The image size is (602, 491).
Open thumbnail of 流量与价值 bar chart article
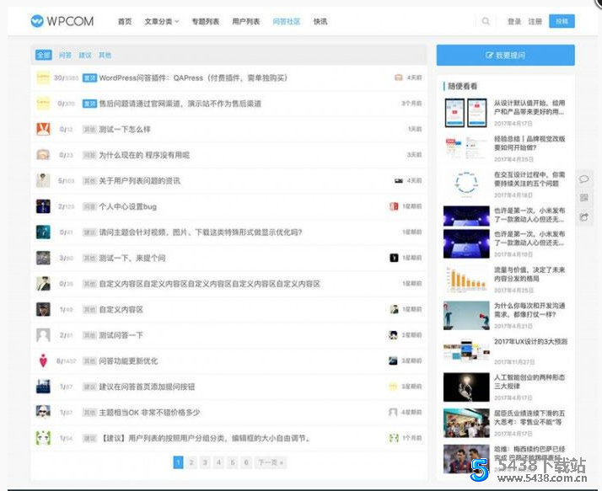(466, 280)
